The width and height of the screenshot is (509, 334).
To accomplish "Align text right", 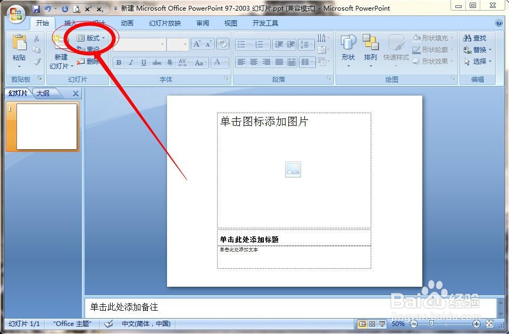I will (x=266, y=62).
